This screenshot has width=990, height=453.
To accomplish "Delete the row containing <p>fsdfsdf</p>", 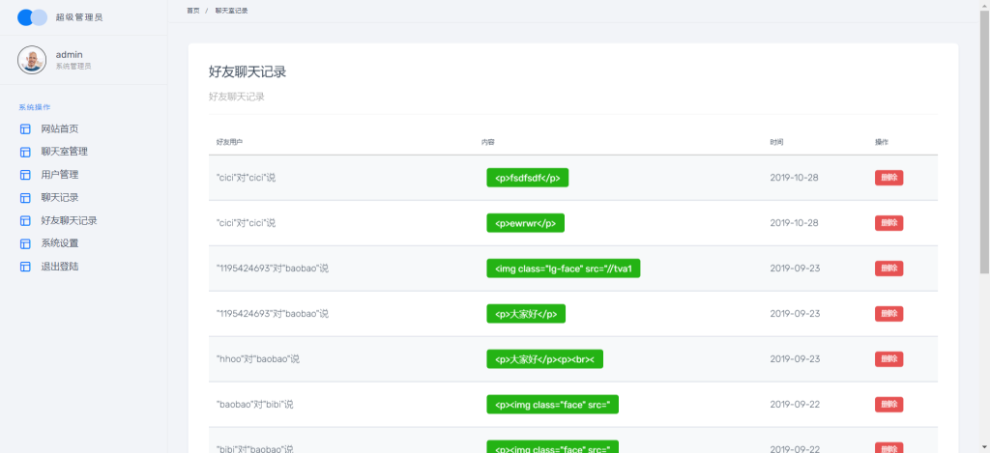I will click(888, 178).
